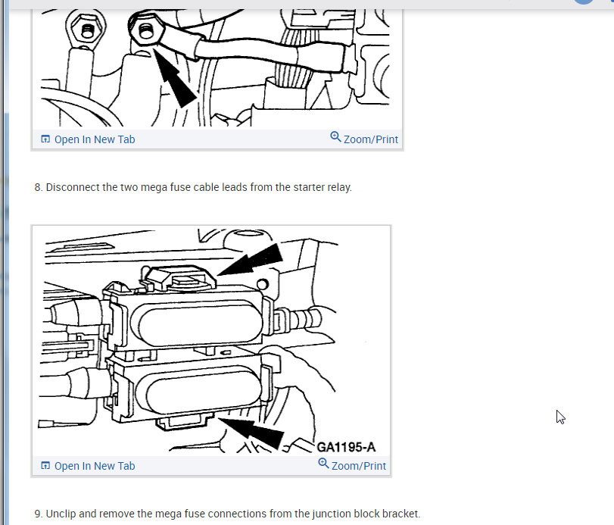Click Zoom/Print under the starter cable diagram
The image size is (614, 525).
click(364, 139)
